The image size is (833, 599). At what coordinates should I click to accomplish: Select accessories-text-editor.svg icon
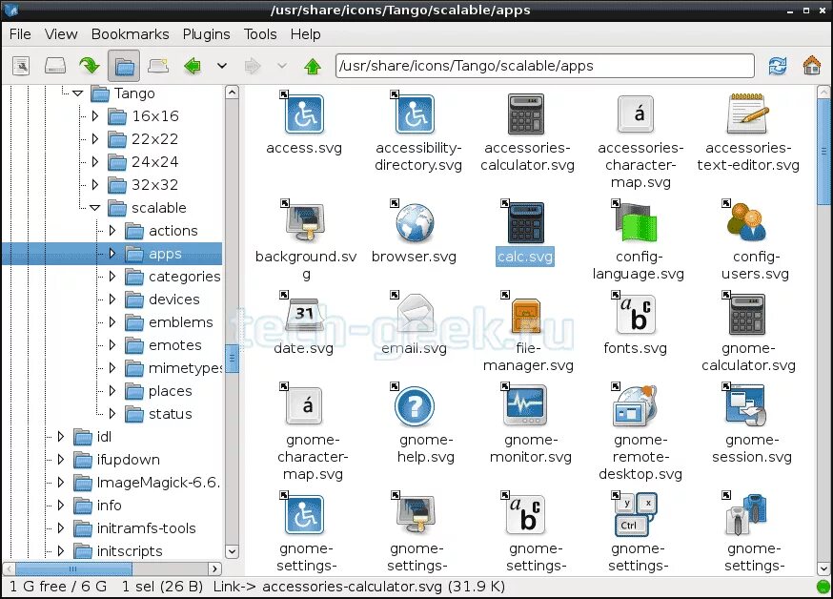pos(747,114)
